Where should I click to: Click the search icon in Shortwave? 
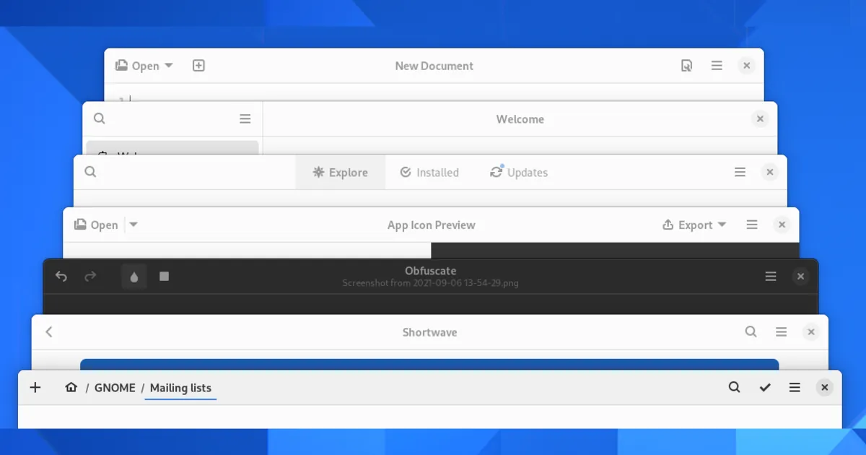(751, 332)
